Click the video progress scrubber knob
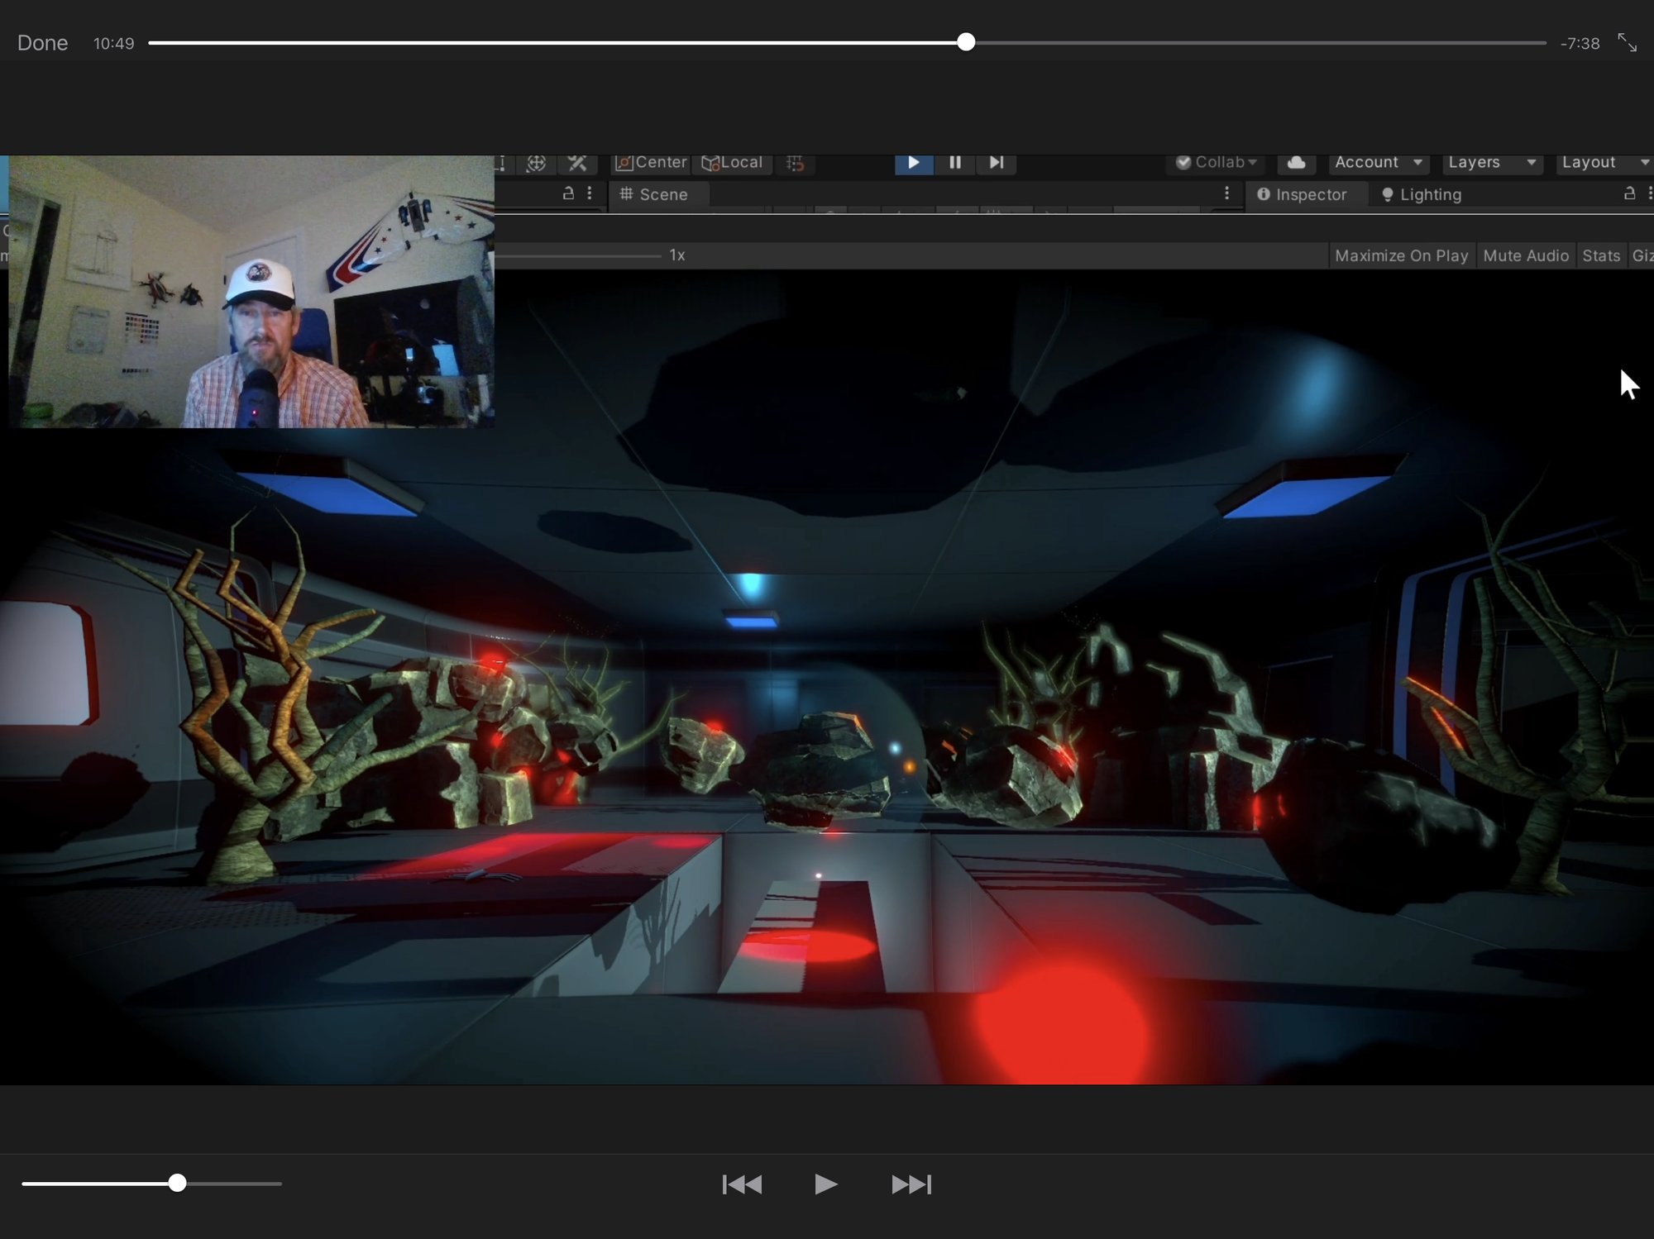The image size is (1654, 1239). [965, 42]
